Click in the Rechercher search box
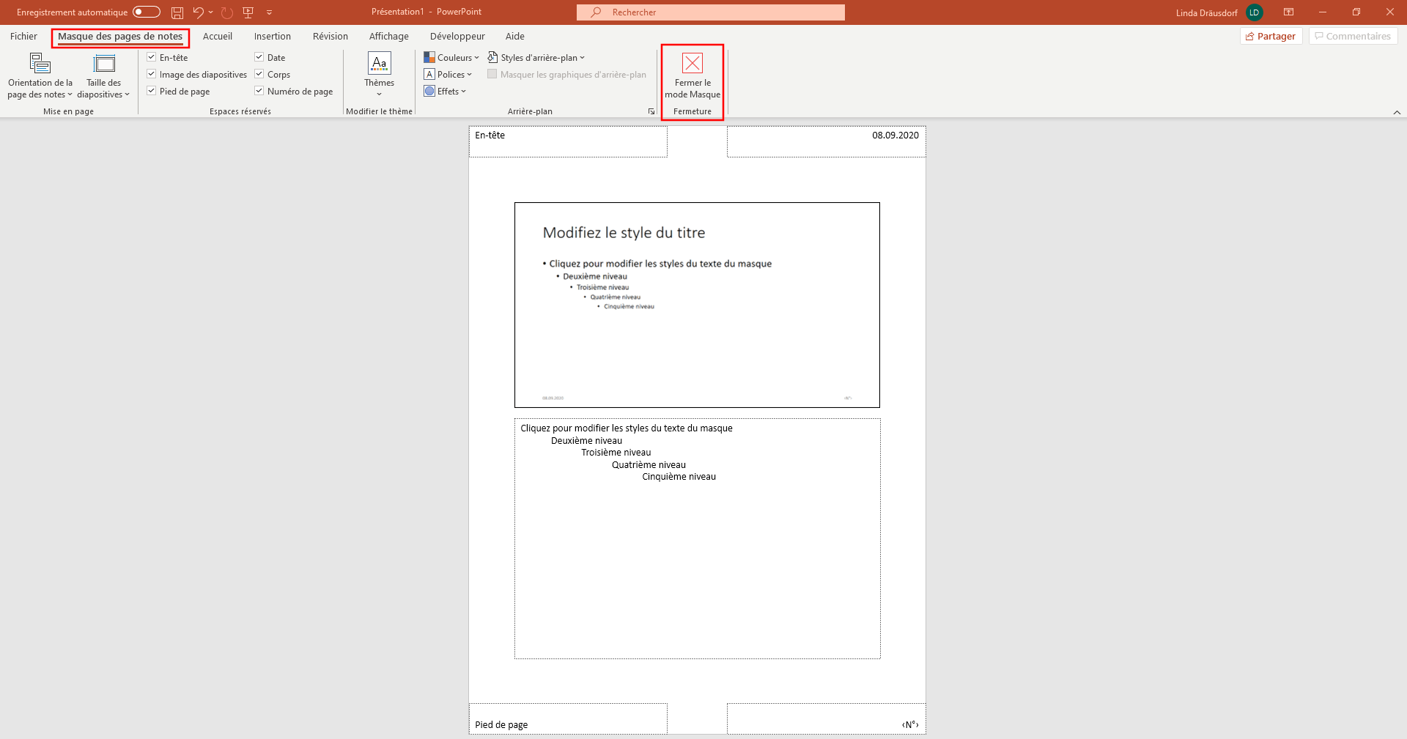This screenshot has width=1407, height=739. tap(710, 12)
